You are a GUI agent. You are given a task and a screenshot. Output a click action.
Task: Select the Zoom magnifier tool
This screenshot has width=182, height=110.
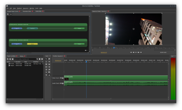click(49, 70)
